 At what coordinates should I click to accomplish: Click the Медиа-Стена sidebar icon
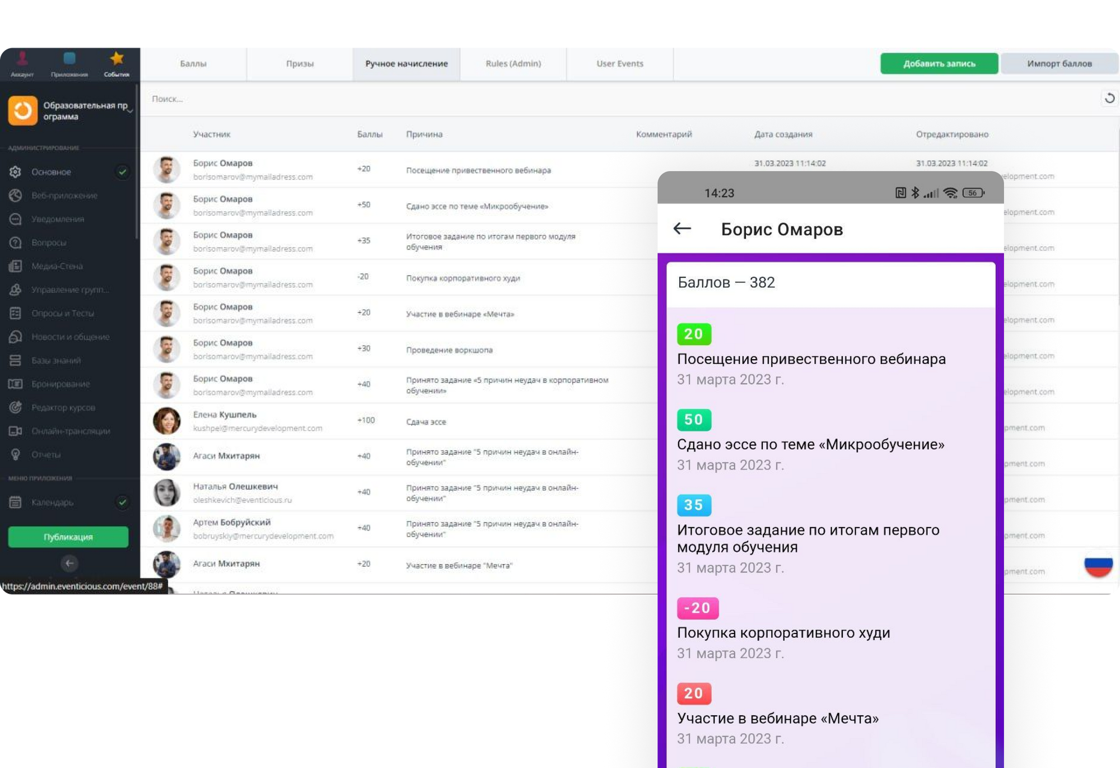15,266
